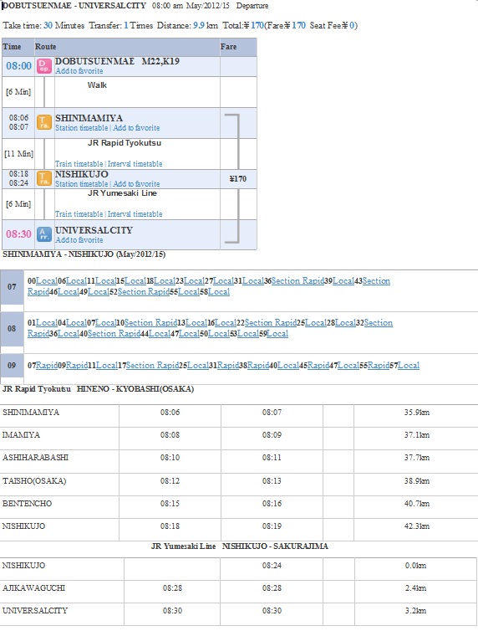
Task: Open Interval timetable for JR Yumesaki Line
Action: [135, 214]
